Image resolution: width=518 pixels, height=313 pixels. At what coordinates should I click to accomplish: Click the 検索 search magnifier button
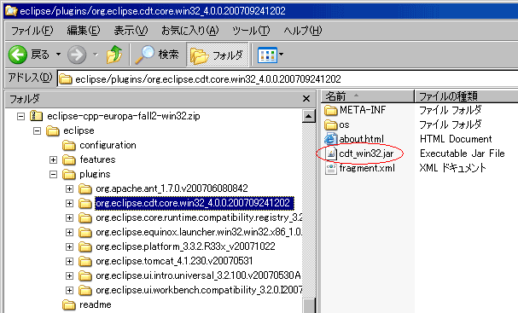157,55
